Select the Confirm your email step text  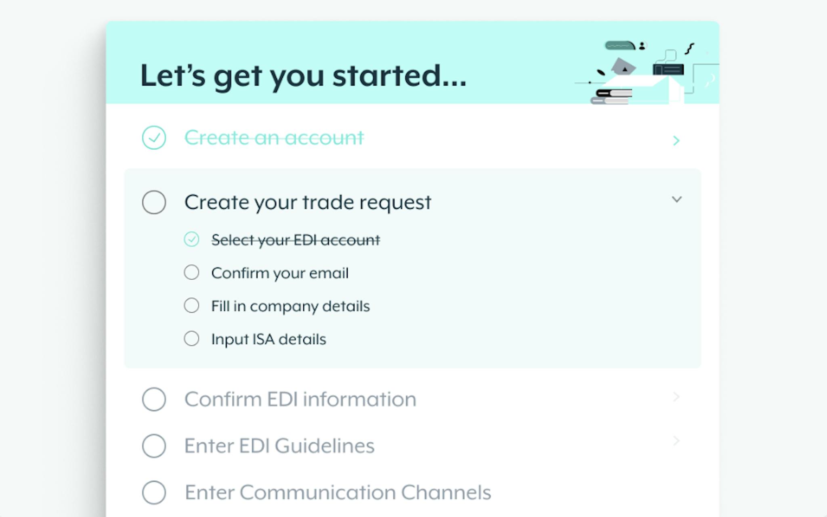280,273
